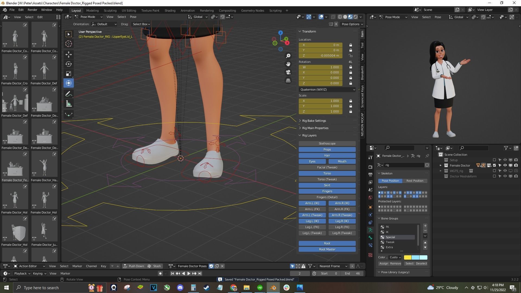Open Quaternion (WXYZ) rotation mode dropdown

[327, 90]
